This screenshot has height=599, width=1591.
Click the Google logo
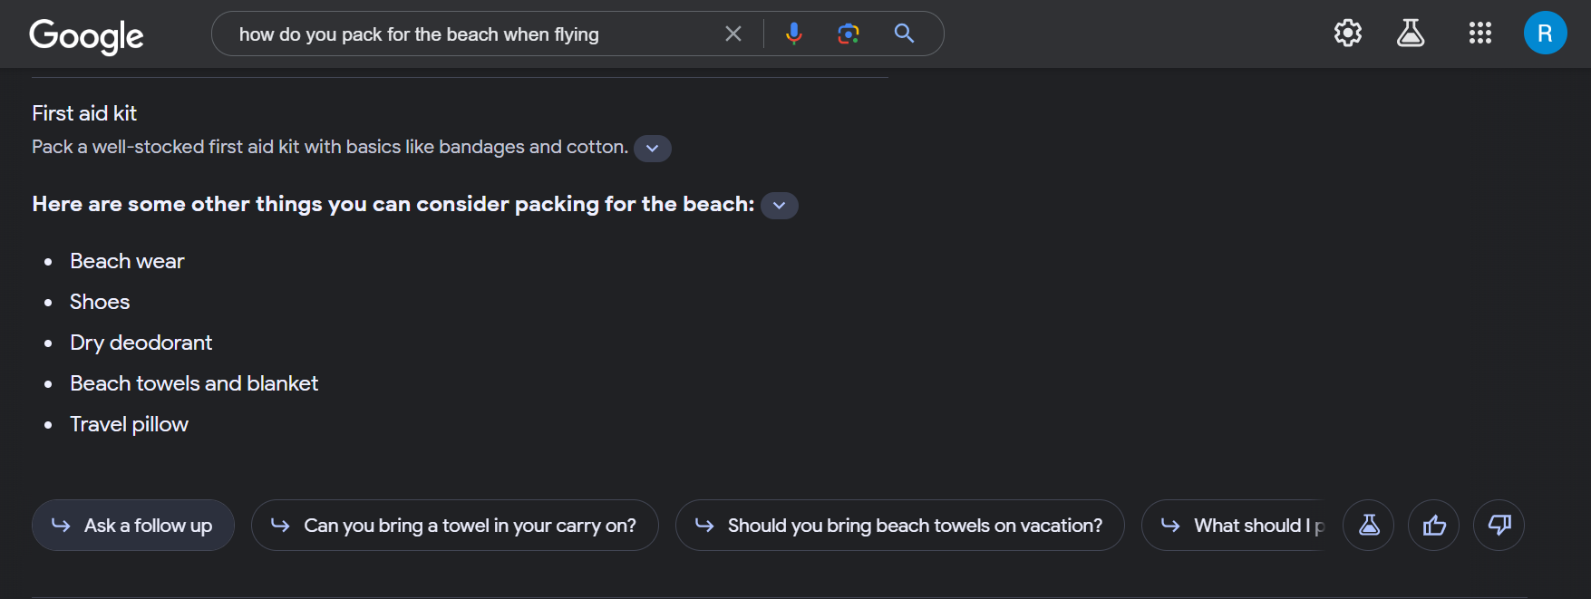[x=86, y=35]
